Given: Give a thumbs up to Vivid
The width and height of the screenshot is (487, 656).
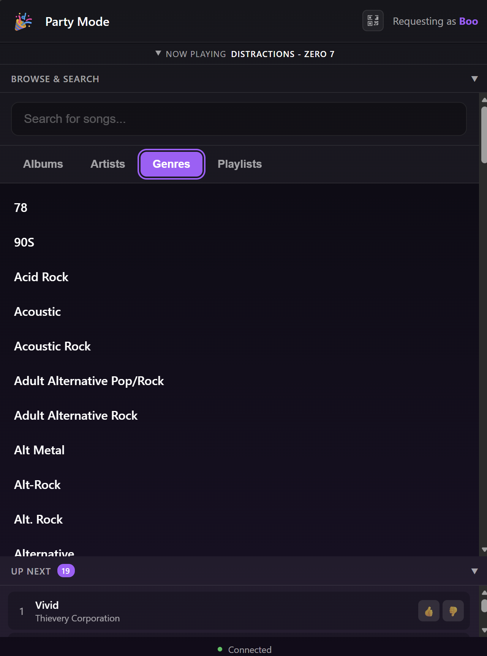Looking at the screenshot, I should point(429,611).
